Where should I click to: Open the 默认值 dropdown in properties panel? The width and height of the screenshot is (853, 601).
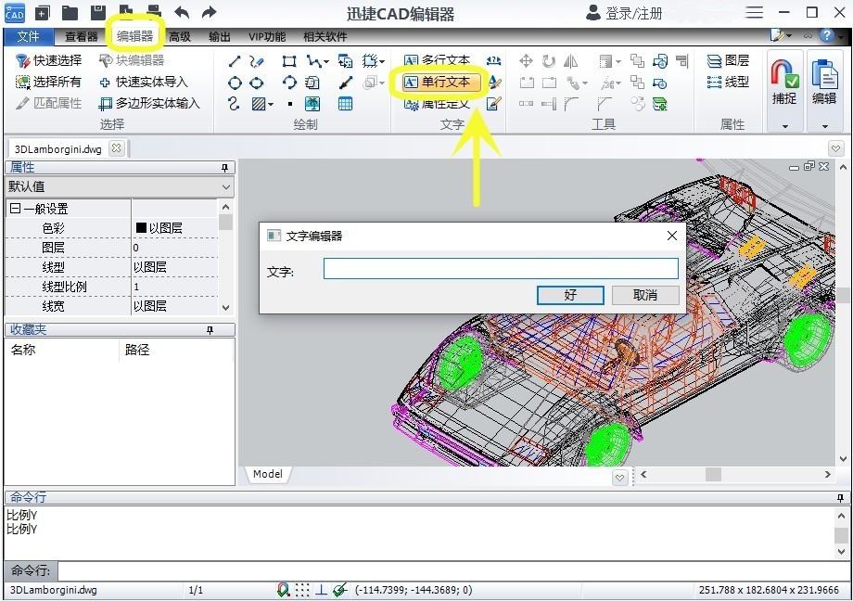click(227, 186)
